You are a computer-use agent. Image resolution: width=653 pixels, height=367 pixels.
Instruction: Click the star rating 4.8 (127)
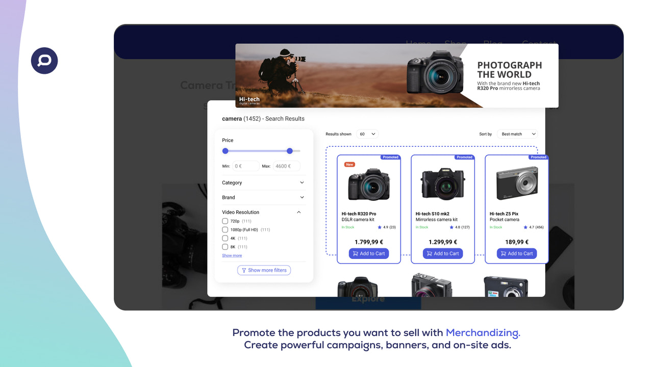460,227
